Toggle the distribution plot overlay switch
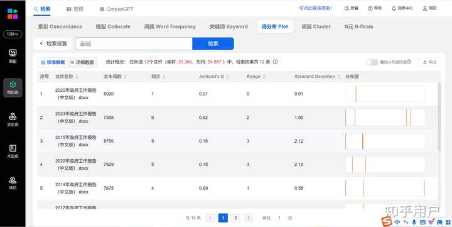 tap(372, 62)
